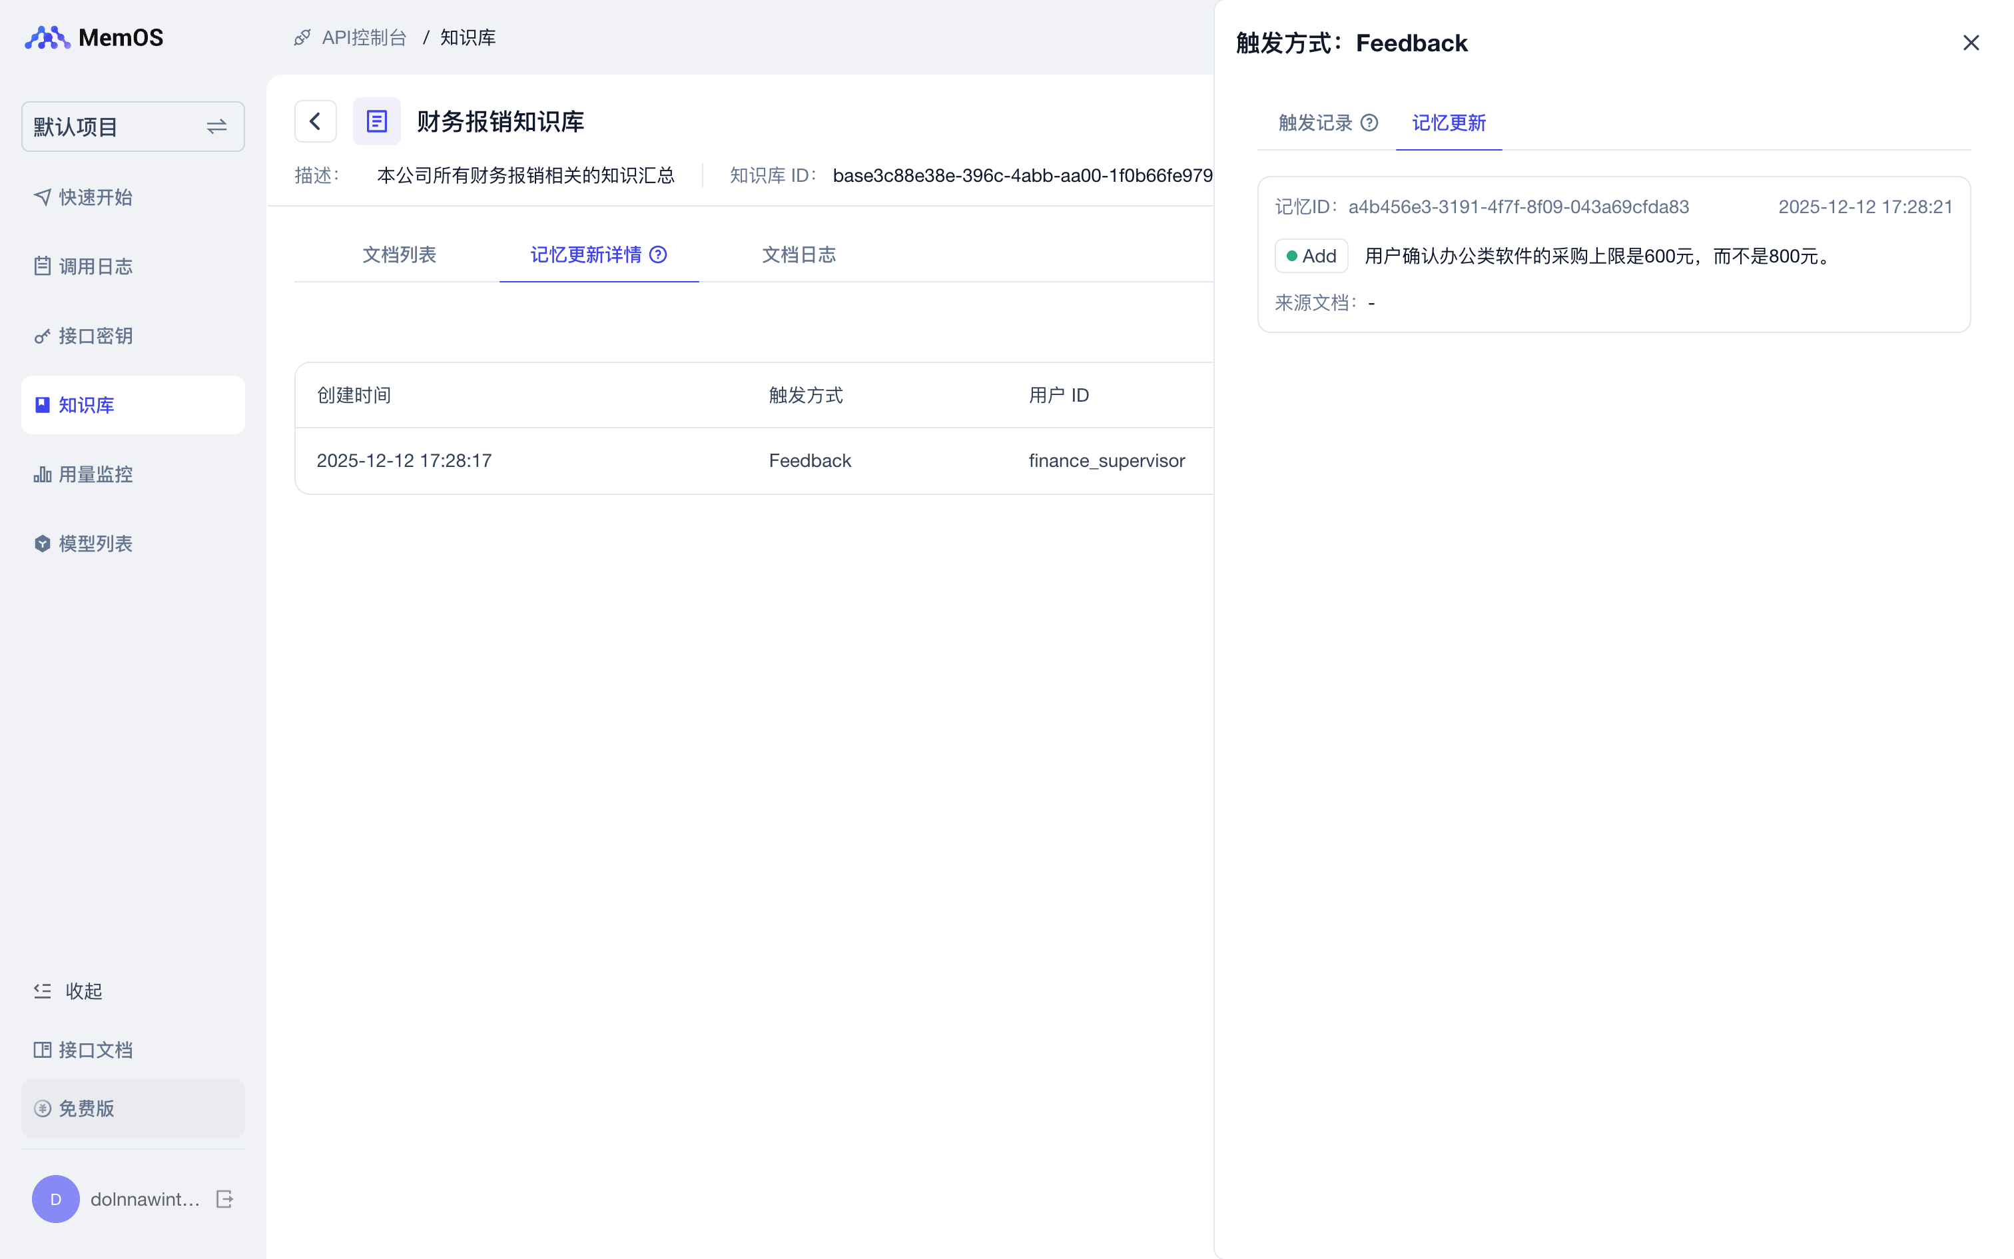Viewport: 2014px width, 1259px height.
Task: Switch to the 文档列表 tab
Action: click(399, 254)
